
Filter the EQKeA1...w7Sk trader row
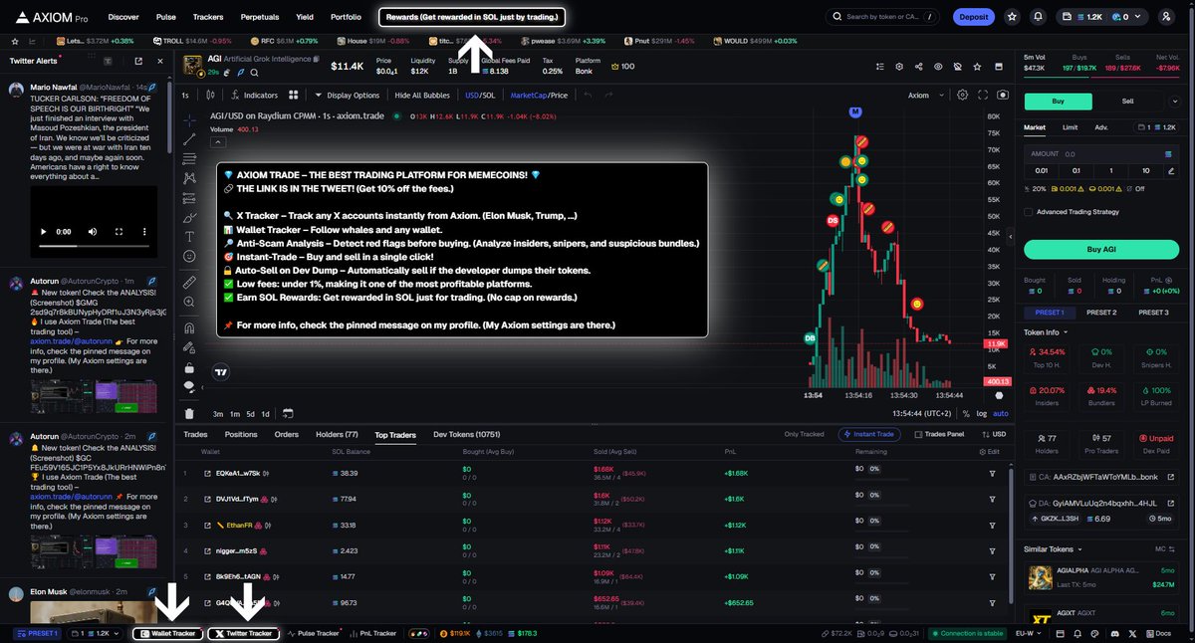coord(992,473)
